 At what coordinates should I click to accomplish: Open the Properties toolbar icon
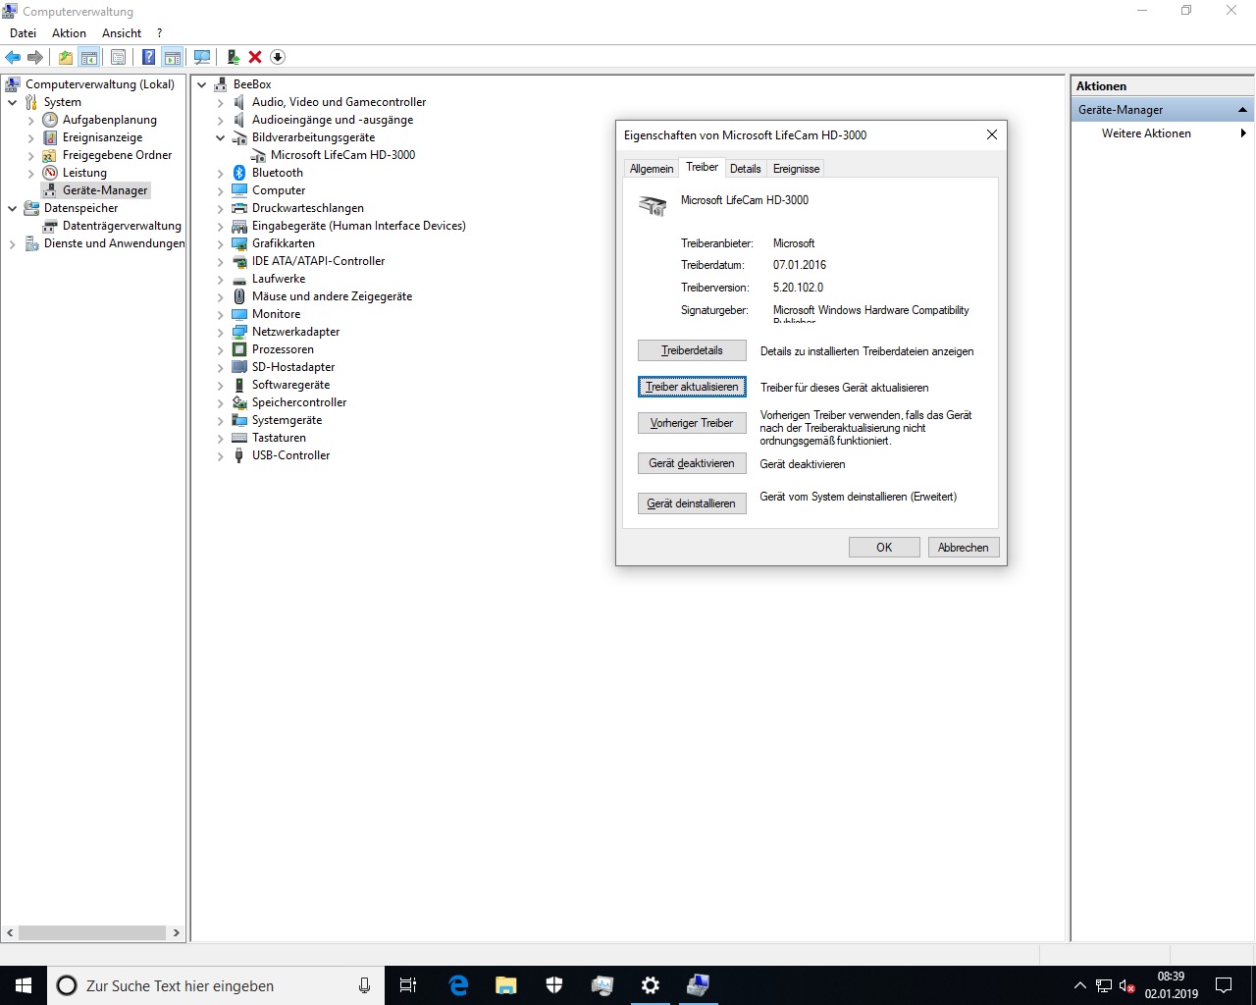coord(118,57)
